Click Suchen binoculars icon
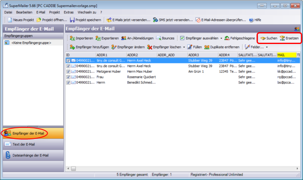The height and width of the screenshot is (180, 303). [x=263, y=38]
